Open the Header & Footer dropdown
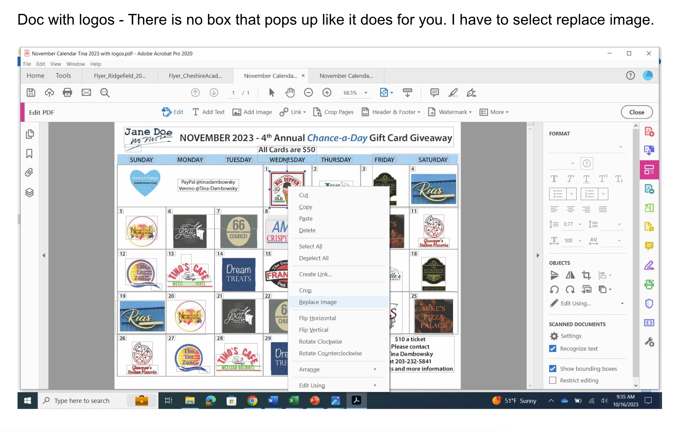 [x=391, y=112]
